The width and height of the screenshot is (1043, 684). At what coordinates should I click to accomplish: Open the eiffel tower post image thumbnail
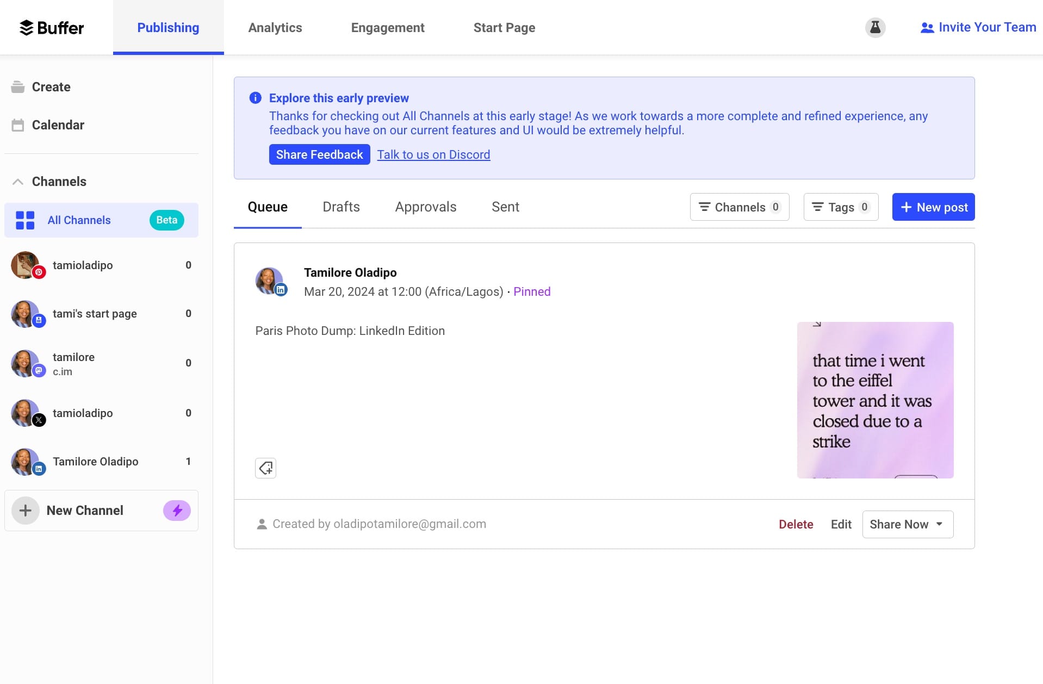click(875, 400)
